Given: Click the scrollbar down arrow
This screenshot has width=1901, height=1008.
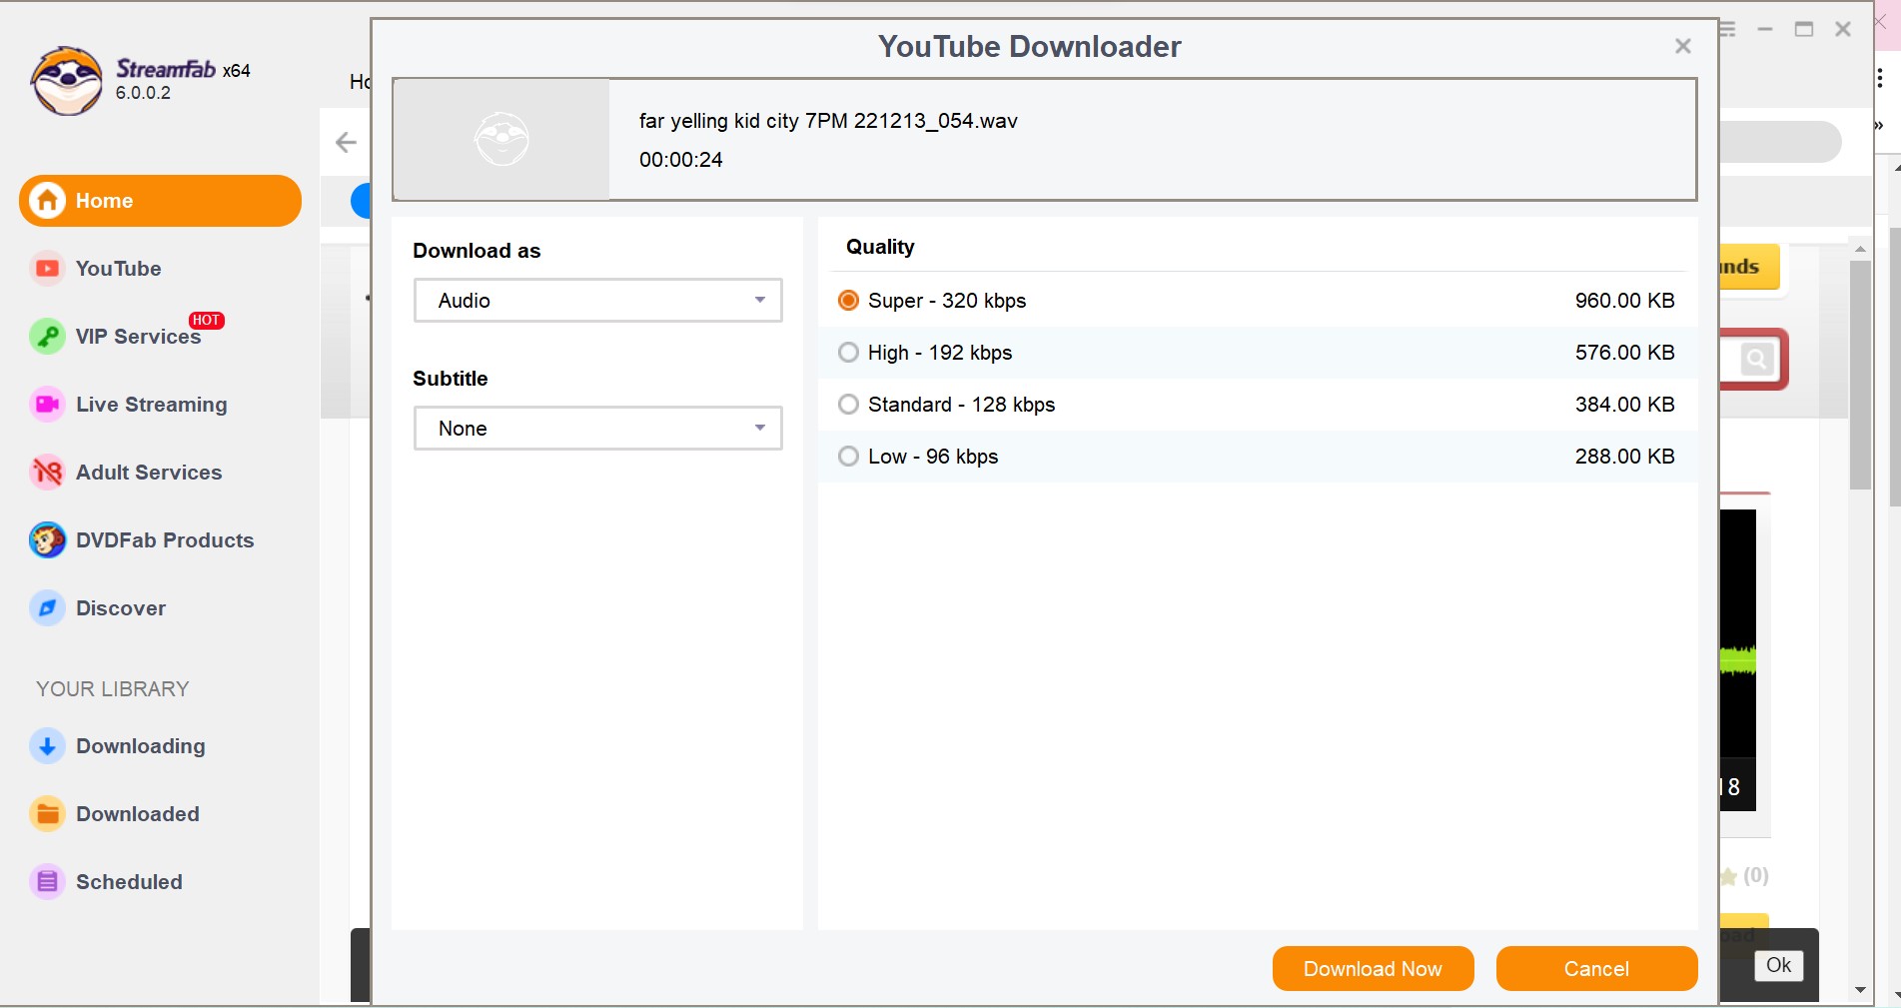Looking at the screenshot, I should (x=1859, y=990).
